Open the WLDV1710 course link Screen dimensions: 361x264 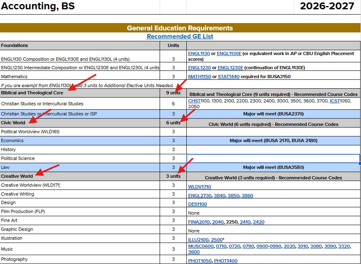199,187
